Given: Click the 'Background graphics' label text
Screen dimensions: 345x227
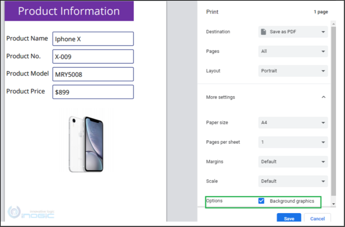Looking at the screenshot, I should tap(292, 201).
